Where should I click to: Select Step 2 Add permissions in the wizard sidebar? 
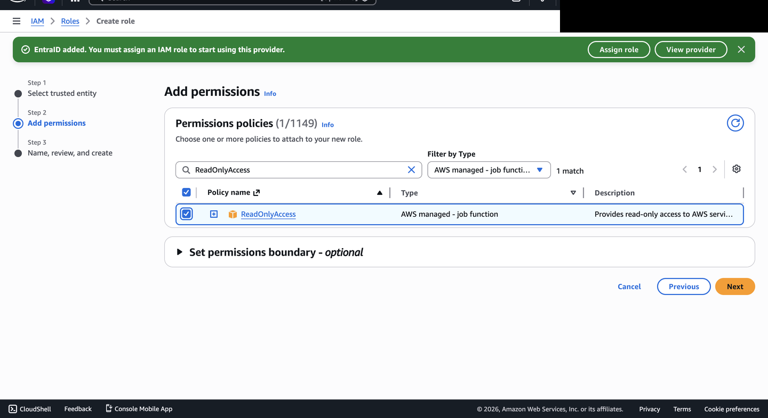[57, 123]
